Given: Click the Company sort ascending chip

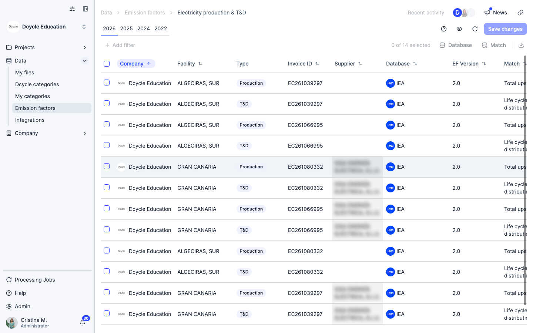Looking at the screenshot, I should (136, 64).
